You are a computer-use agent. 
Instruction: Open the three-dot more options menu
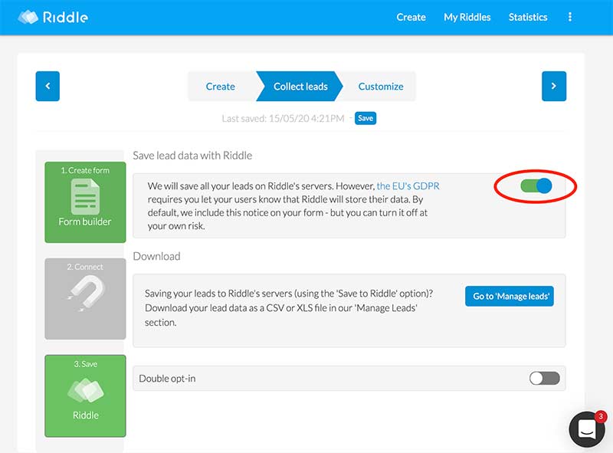(570, 17)
